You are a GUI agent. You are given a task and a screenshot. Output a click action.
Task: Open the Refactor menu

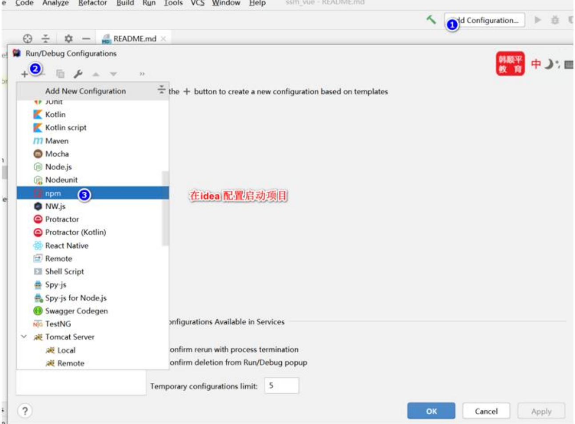click(x=92, y=3)
